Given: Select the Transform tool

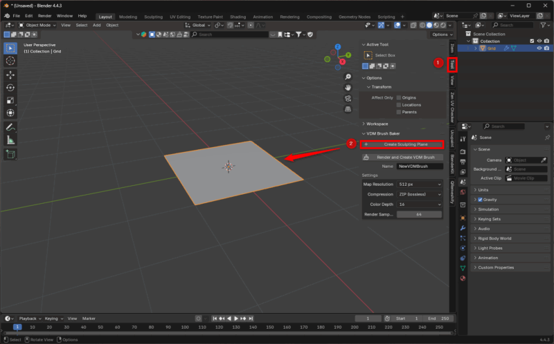Looking at the screenshot, I should tap(10, 113).
